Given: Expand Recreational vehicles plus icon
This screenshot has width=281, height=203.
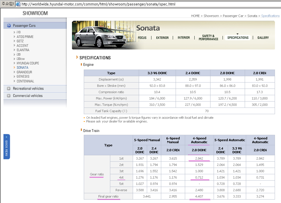Looking at the screenshot, I should [x=9, y=89].
